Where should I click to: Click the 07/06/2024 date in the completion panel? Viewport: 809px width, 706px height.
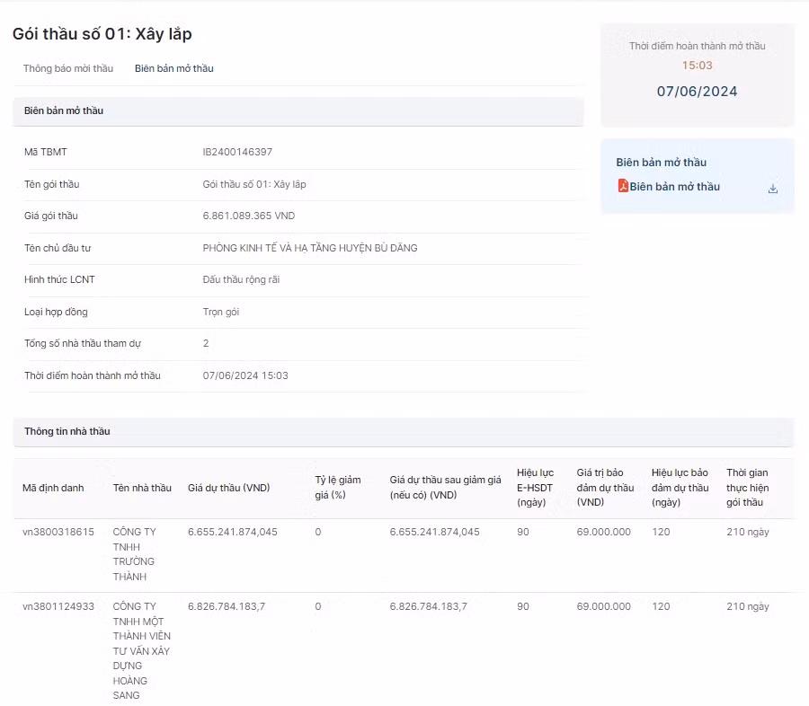pyautogui.click(x=697, y=91)
